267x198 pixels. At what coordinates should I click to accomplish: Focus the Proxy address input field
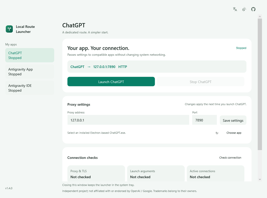(x=128, y=120)
